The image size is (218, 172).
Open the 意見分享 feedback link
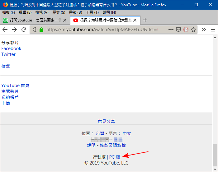(107, 121)
